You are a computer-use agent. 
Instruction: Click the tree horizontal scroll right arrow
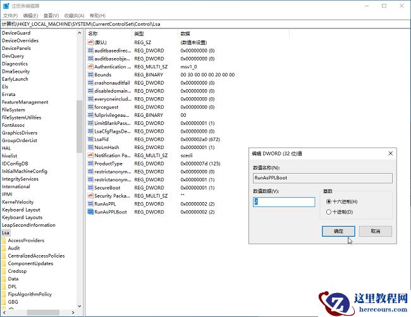tap(73, 313)
